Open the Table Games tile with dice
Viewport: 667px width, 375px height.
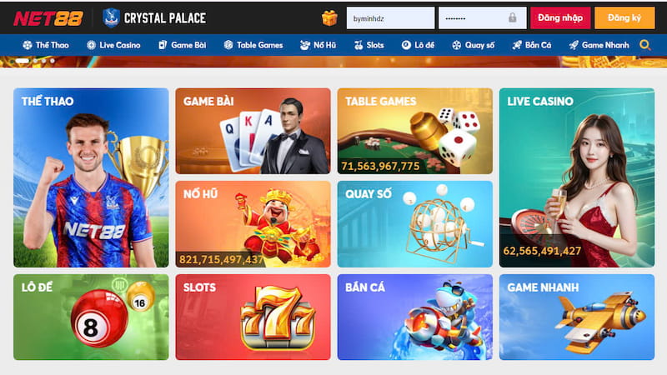click(x=414, y=131)
